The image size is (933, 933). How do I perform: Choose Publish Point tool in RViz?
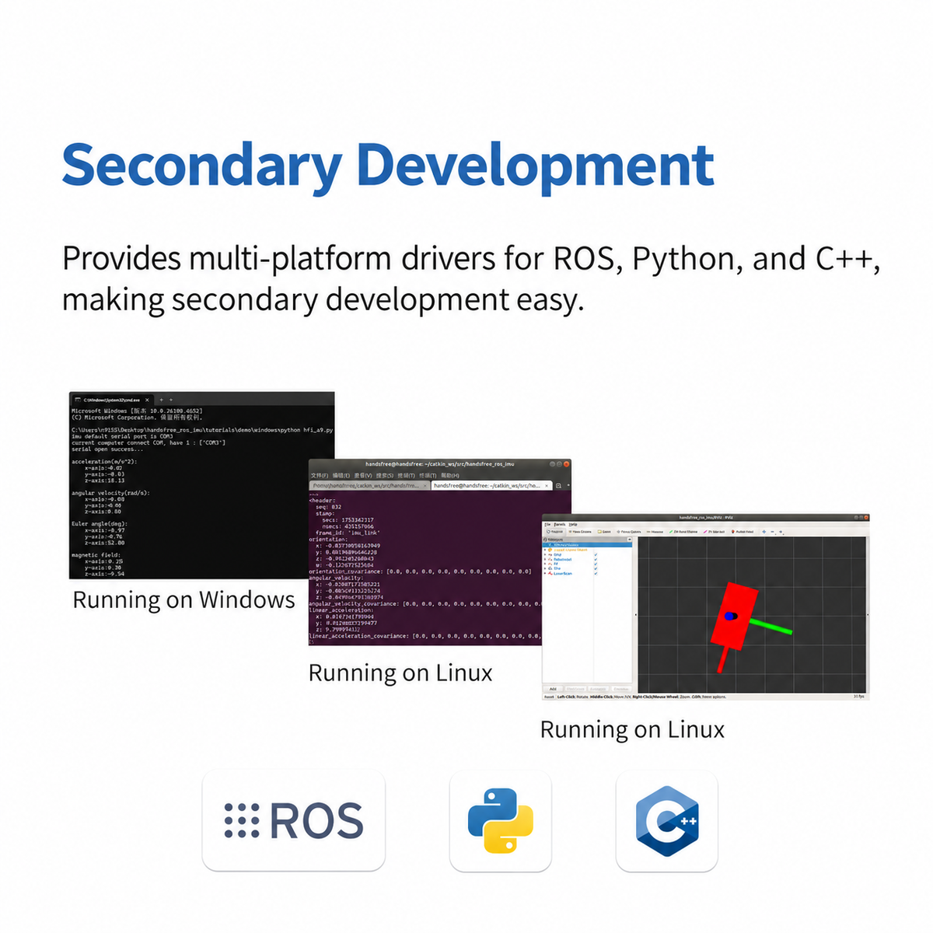pos(743,532)
